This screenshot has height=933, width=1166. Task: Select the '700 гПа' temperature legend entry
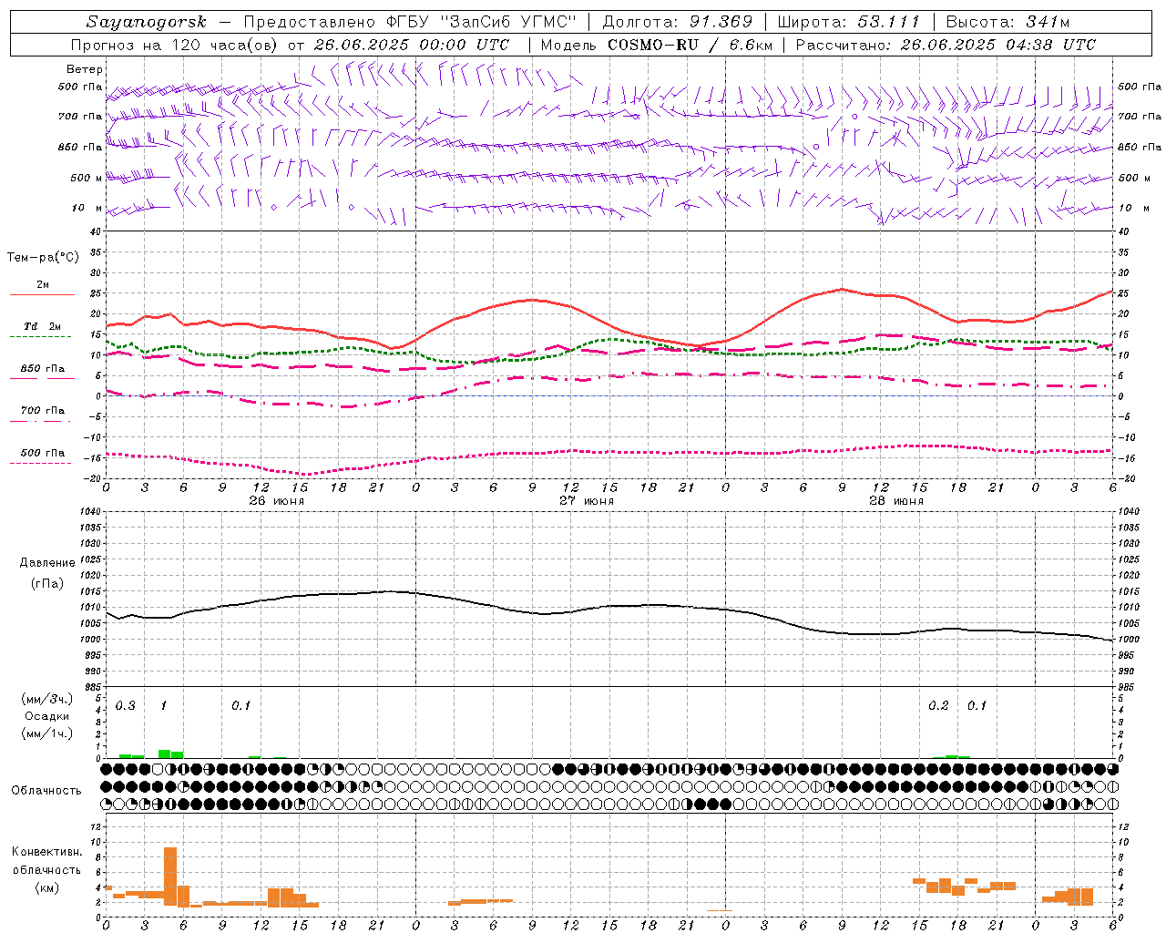pos(43,410)
